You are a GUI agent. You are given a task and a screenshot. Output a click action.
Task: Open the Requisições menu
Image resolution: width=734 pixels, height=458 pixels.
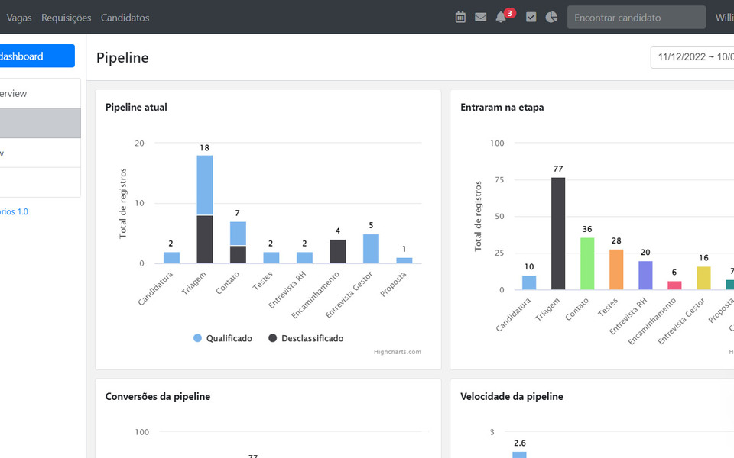(66, 18)
